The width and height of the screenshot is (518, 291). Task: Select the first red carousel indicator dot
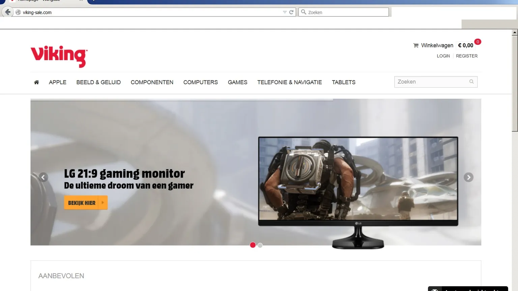(x=253, y=245)
